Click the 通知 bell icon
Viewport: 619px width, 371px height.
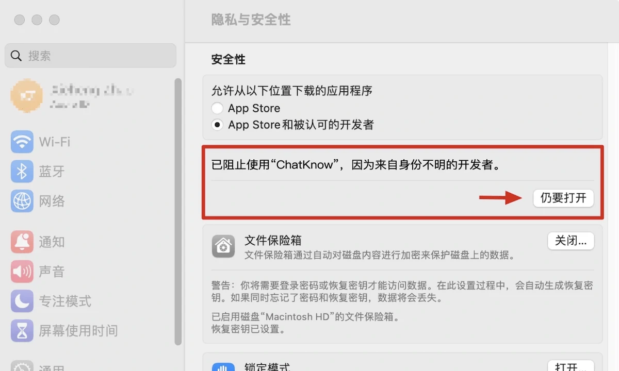point(22,241)
